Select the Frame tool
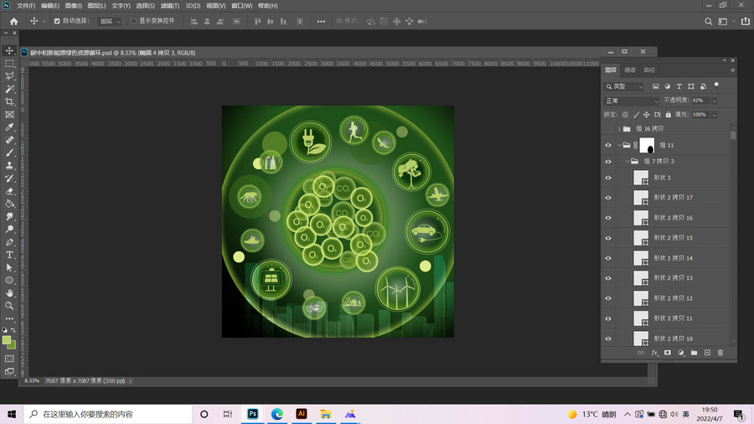754x424 pixels. 9,115
